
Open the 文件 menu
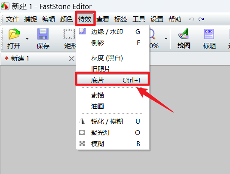pos(12,19)
